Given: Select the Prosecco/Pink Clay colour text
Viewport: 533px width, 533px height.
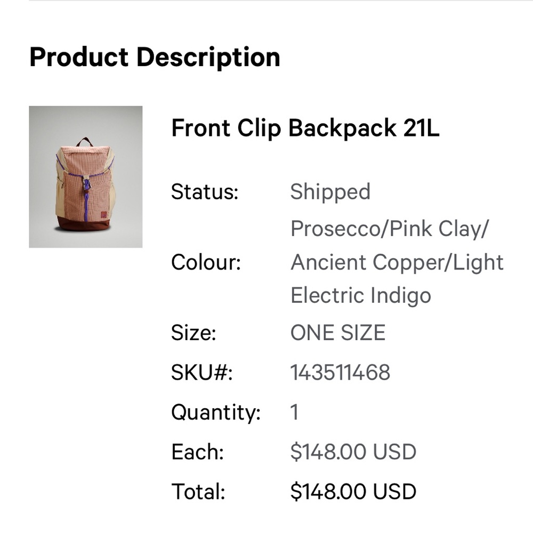Looking at the screenshot, I should pos(390,229).
